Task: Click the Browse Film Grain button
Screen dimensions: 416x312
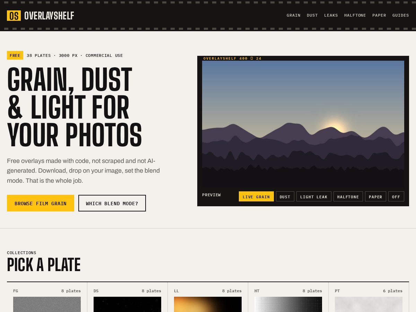Action: (41, 203)
